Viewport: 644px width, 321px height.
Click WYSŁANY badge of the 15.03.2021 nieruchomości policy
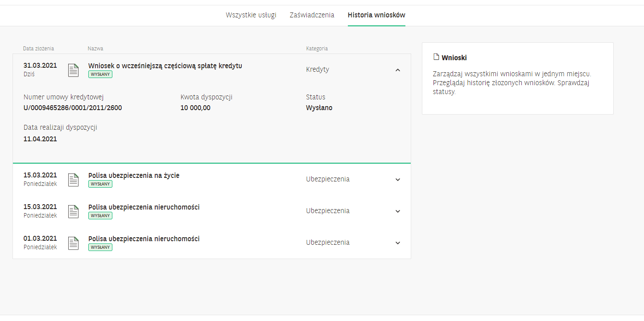(100, 216)
